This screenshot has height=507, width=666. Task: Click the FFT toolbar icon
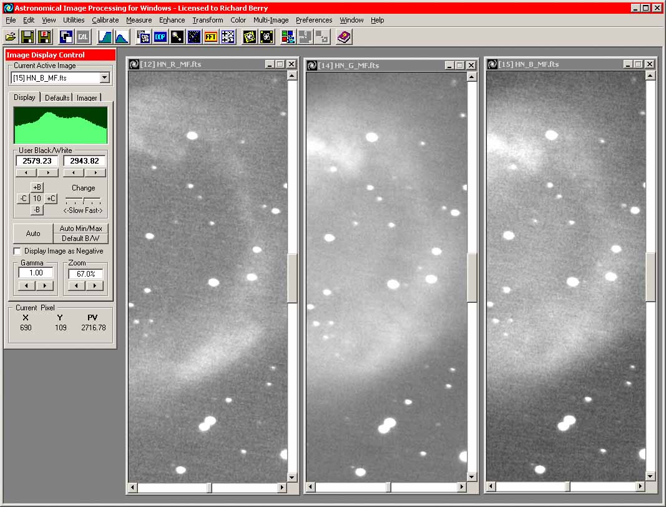point(211,37)
